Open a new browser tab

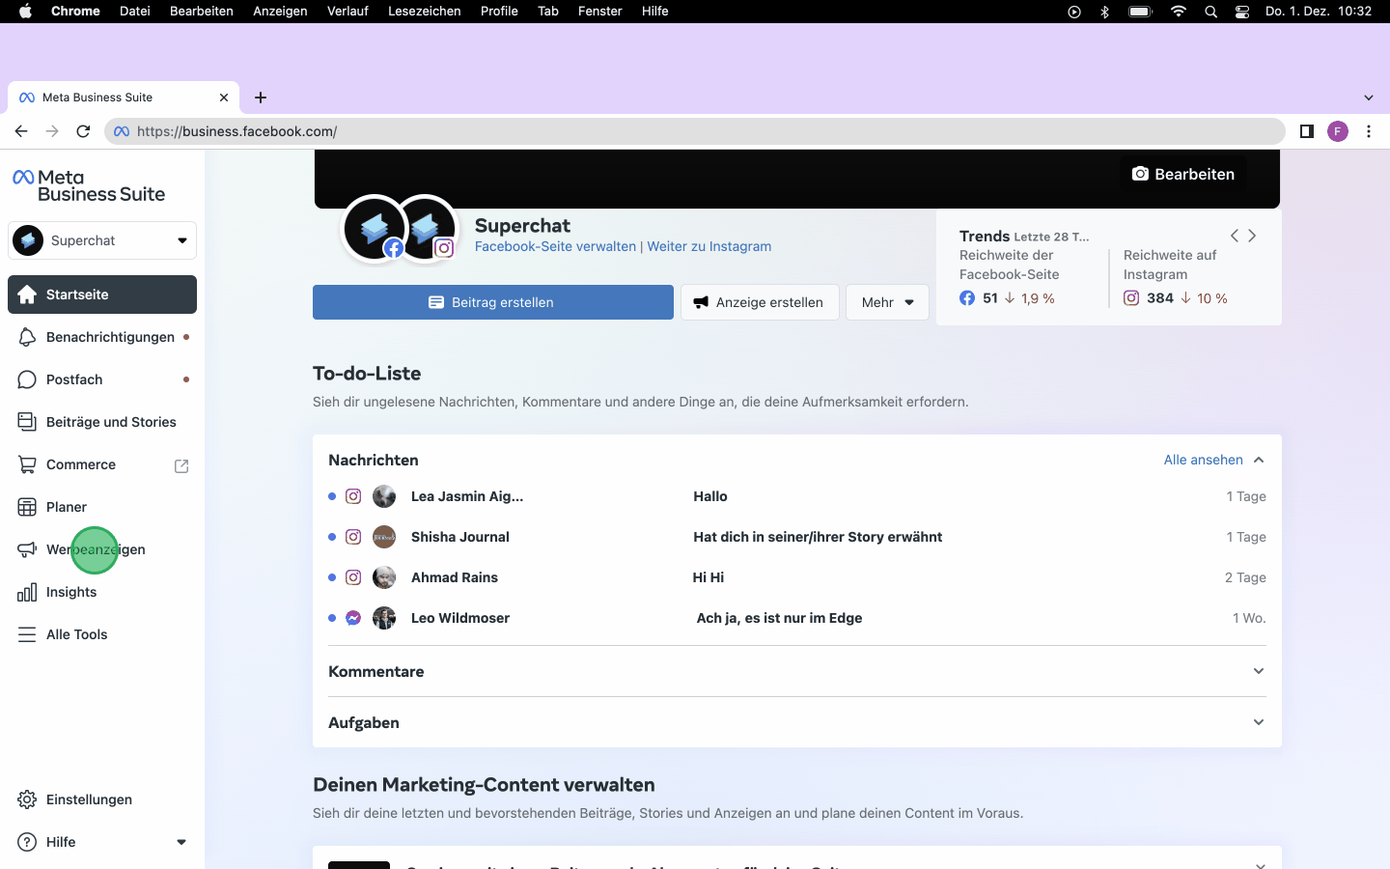pyautogui.click(x=261, y=98)
